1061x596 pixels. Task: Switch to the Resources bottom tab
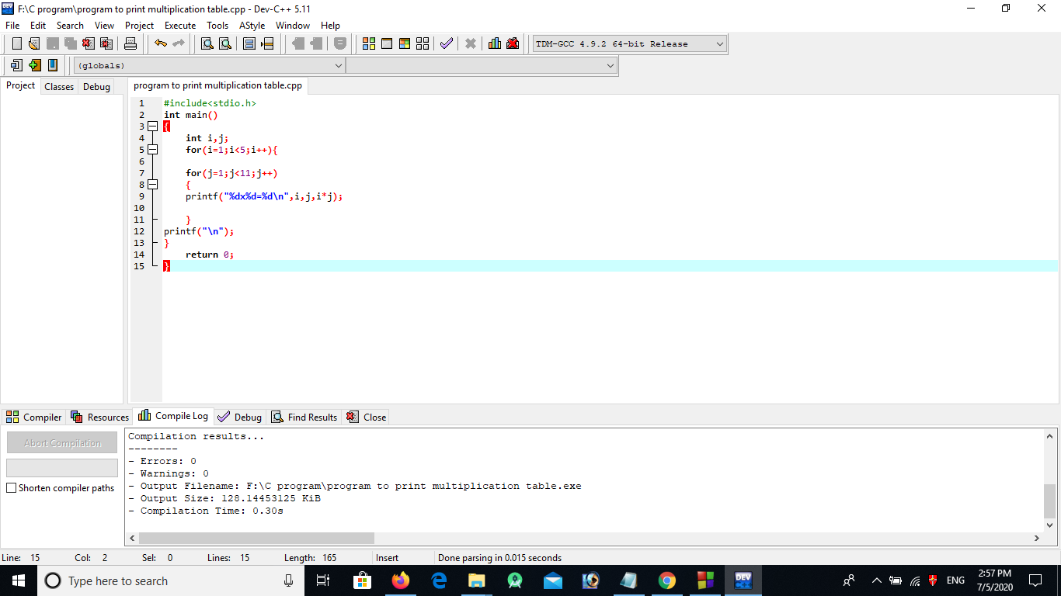[99, 417]
